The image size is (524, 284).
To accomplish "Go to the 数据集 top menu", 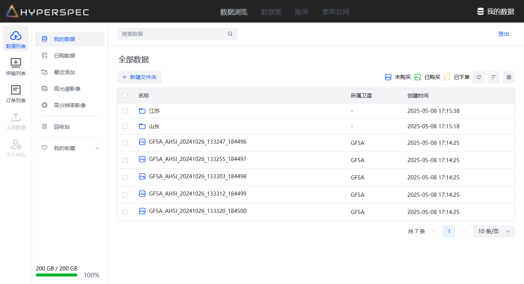I will coord(271,12).
